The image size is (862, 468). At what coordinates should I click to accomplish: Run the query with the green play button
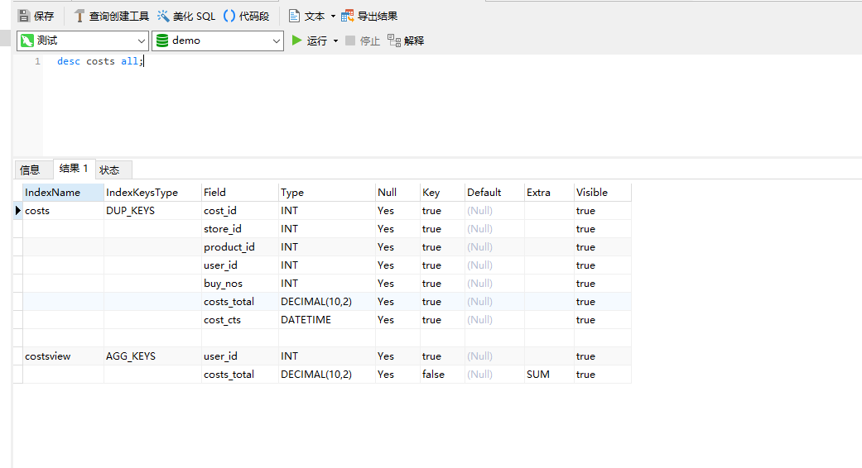[297, 41]
